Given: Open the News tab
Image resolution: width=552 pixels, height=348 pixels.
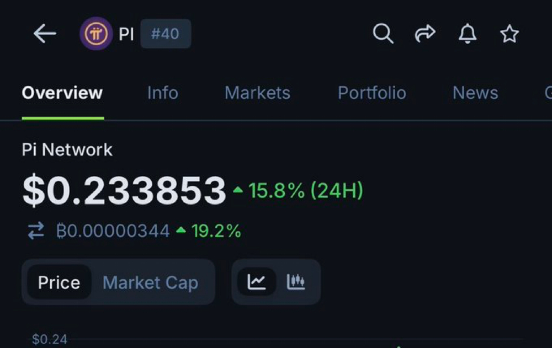Looking at the screenshot, I should (x=474, y=93).
